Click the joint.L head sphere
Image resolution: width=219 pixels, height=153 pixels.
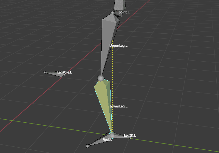coord(112,13)
